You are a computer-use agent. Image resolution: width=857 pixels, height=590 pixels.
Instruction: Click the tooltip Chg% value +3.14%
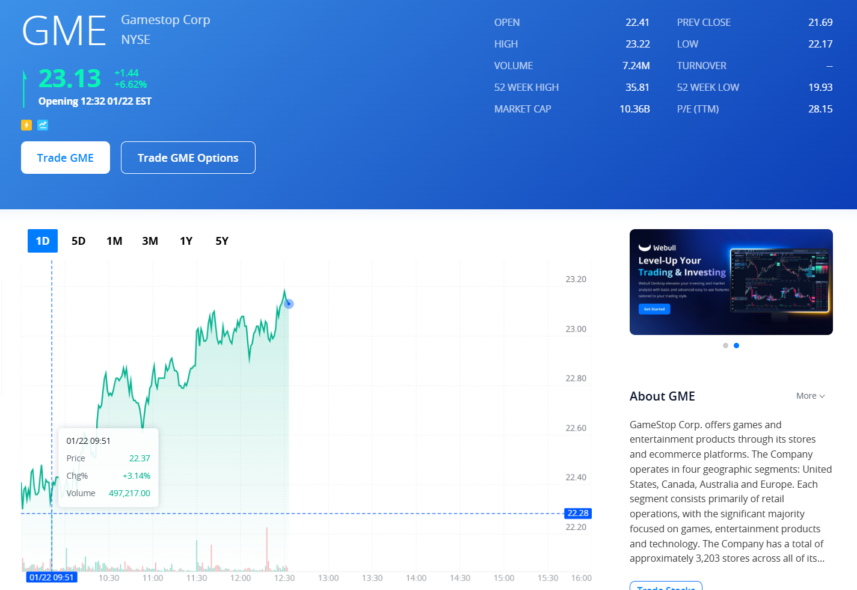[137, 476]
